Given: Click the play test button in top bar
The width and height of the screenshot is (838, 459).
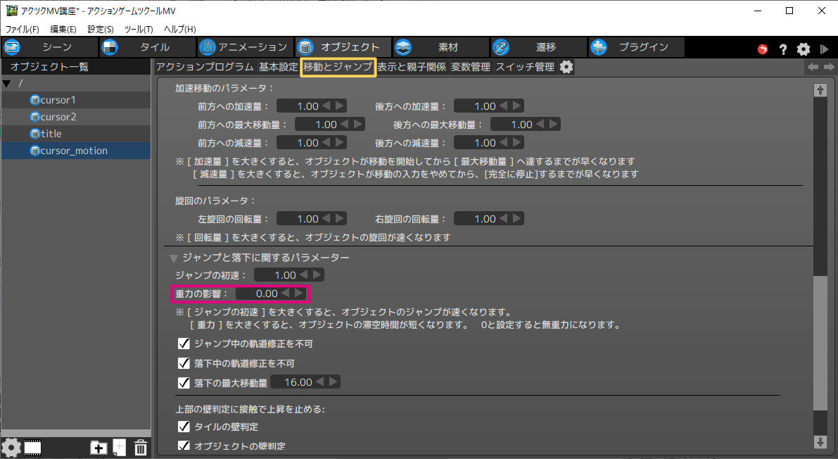Looking at the screenshot, I should [824, 49].
